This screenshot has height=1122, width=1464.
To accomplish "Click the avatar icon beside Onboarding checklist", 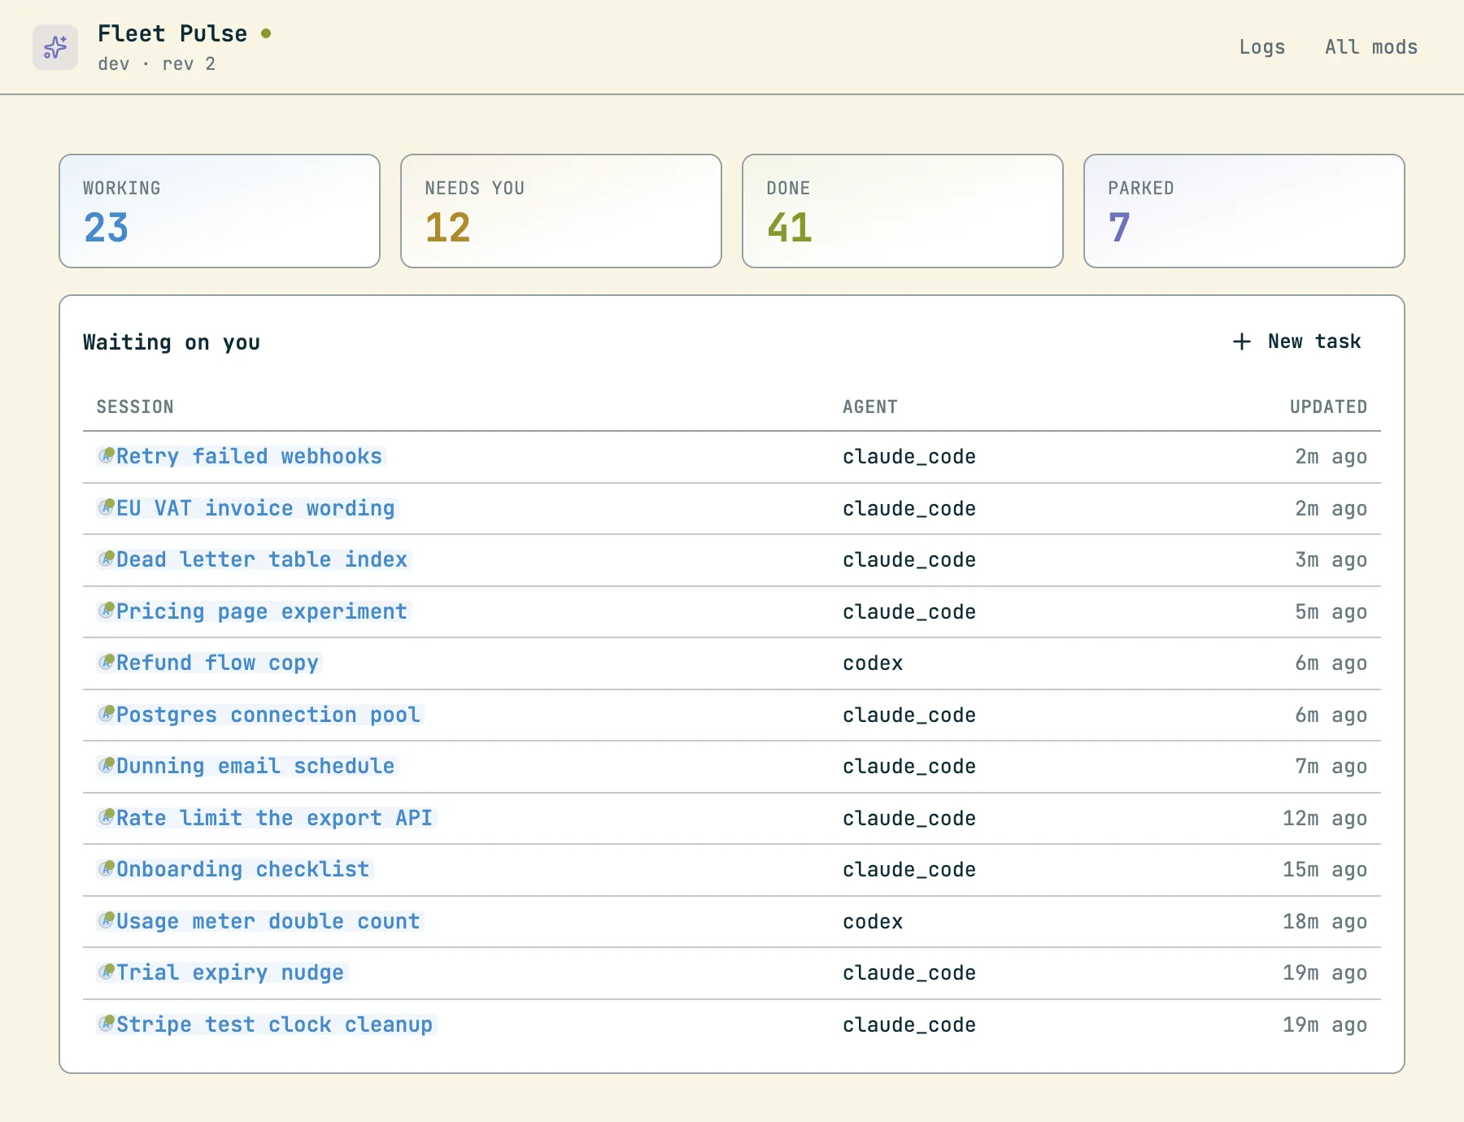I will click(x=107, y=868).
